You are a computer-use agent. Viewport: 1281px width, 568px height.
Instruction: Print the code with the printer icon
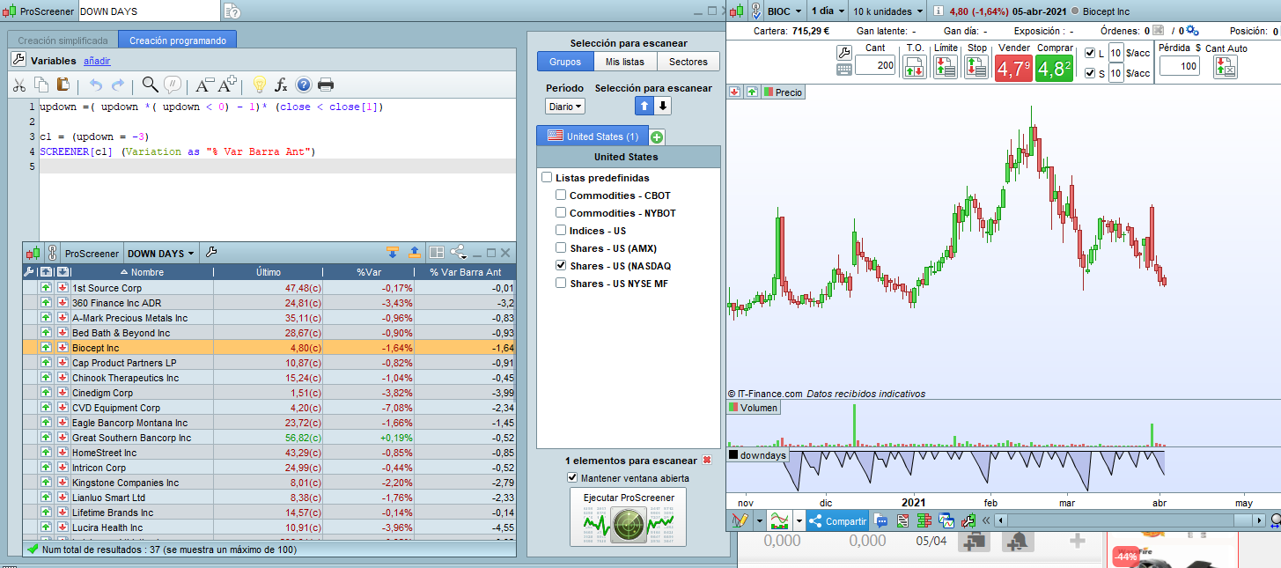(326, 85)
